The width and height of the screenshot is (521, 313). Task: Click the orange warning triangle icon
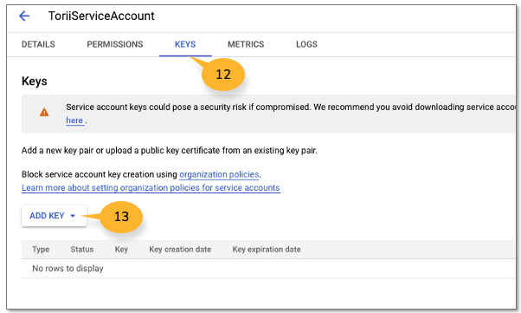click(44, 112)
